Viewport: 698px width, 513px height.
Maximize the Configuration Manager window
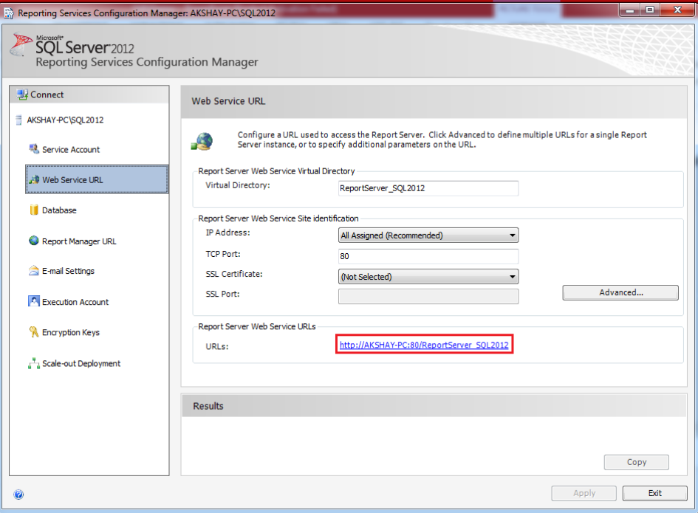(x=650, y=10)
